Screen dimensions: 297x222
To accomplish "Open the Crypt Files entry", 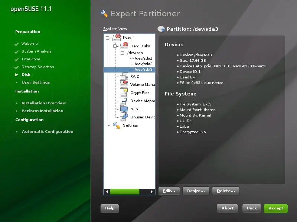I will coord(140,92).
